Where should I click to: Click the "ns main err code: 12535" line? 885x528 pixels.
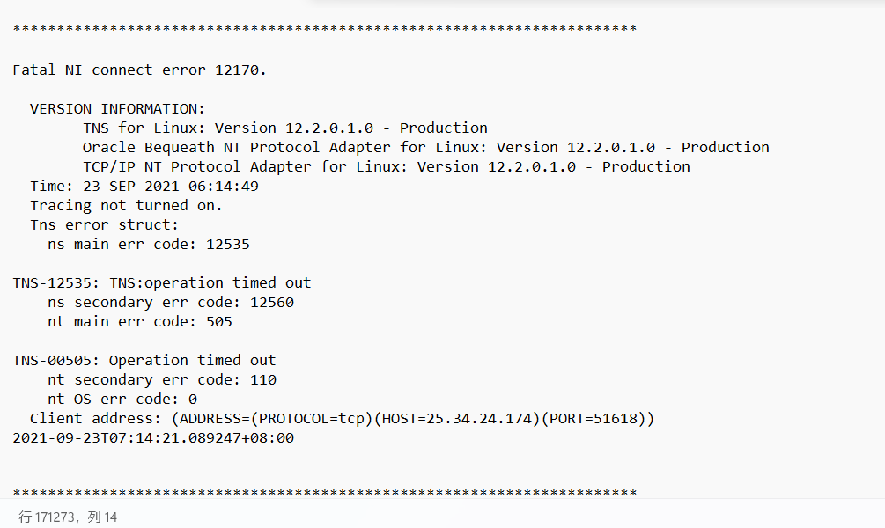tap(148, 244)
